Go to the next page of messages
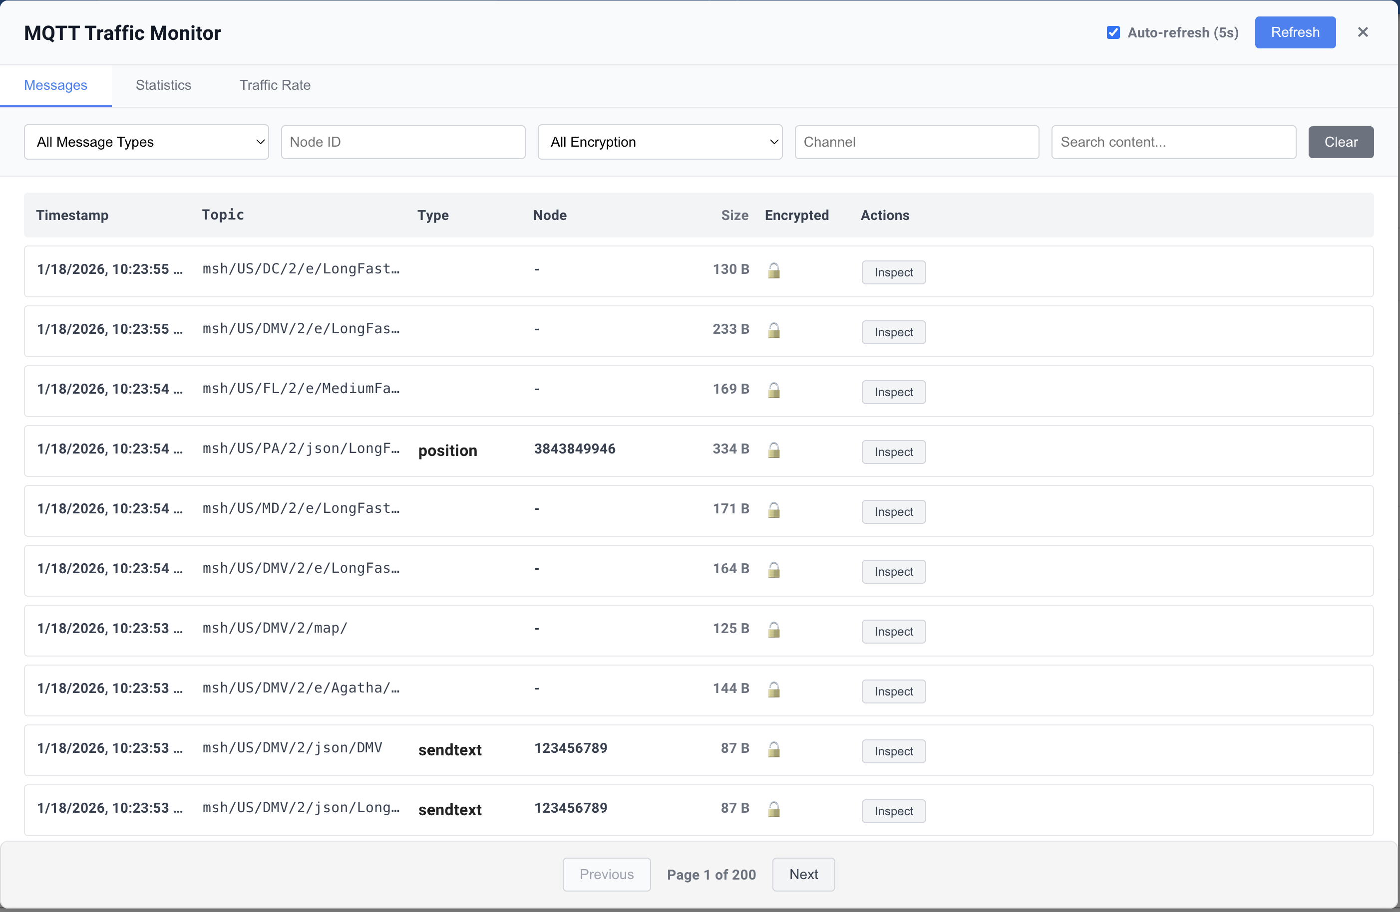1400x912 pixels. tap(803, 875)
